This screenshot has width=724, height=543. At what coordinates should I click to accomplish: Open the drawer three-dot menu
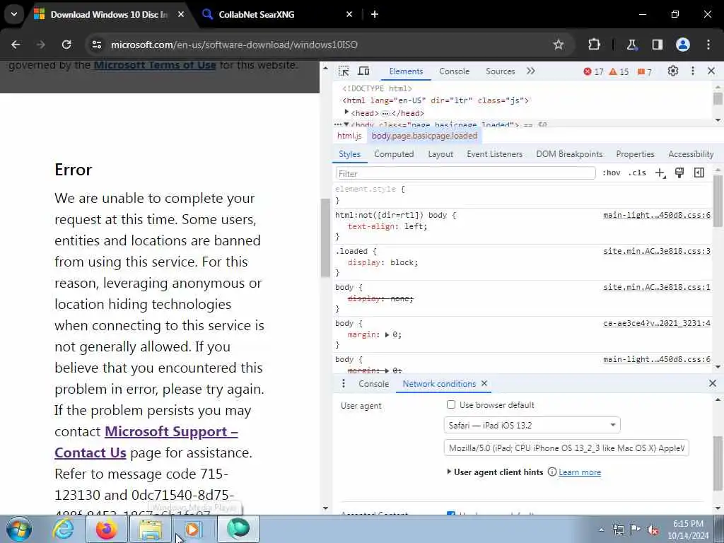pos(343,384)
